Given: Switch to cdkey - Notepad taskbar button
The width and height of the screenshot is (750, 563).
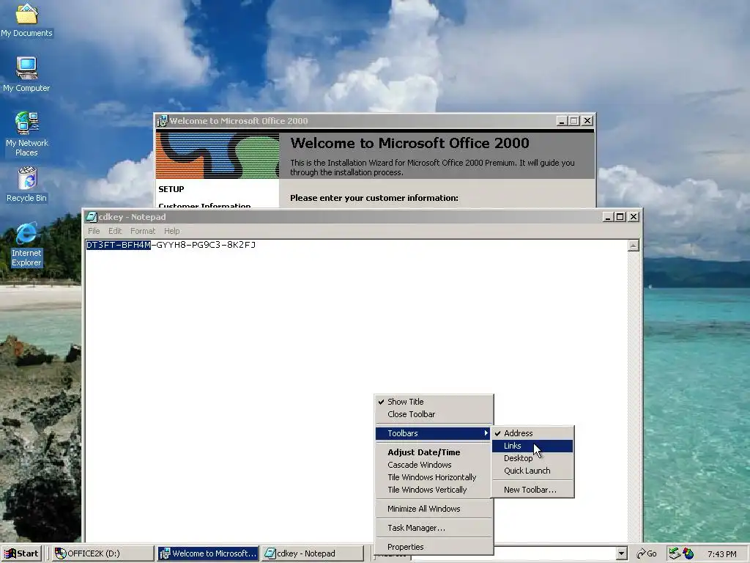Looking at the screenshot, I should (x=313, y=553).
